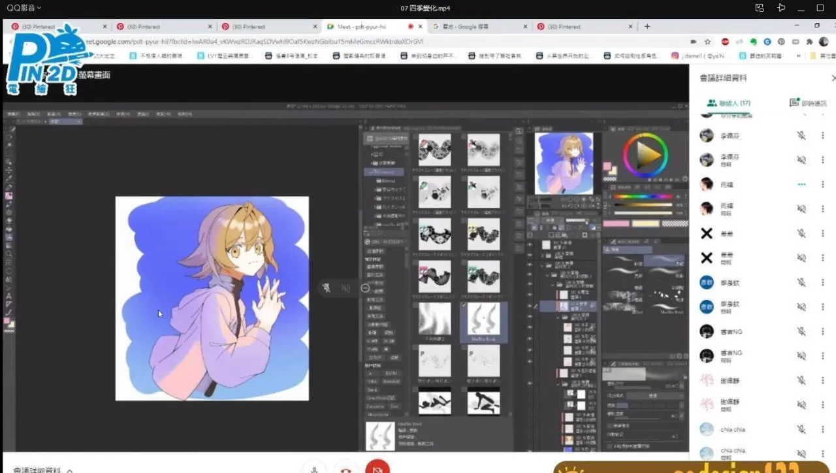Click the mute overlay icon beside the pin icon
The height and width of the screenshot is (473, 836).
coord(345,287)
